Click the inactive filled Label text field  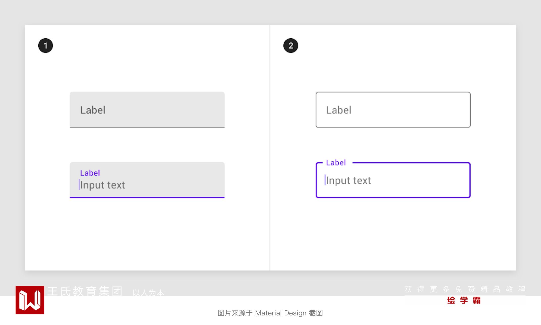(x=147, y=110)
